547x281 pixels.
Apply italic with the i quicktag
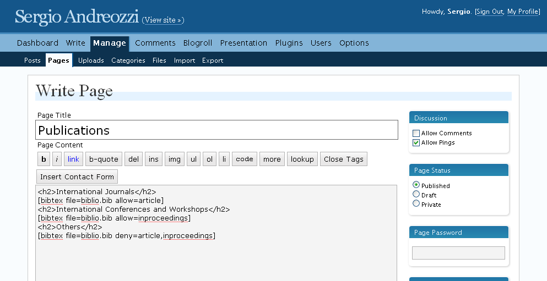point(57,159)
